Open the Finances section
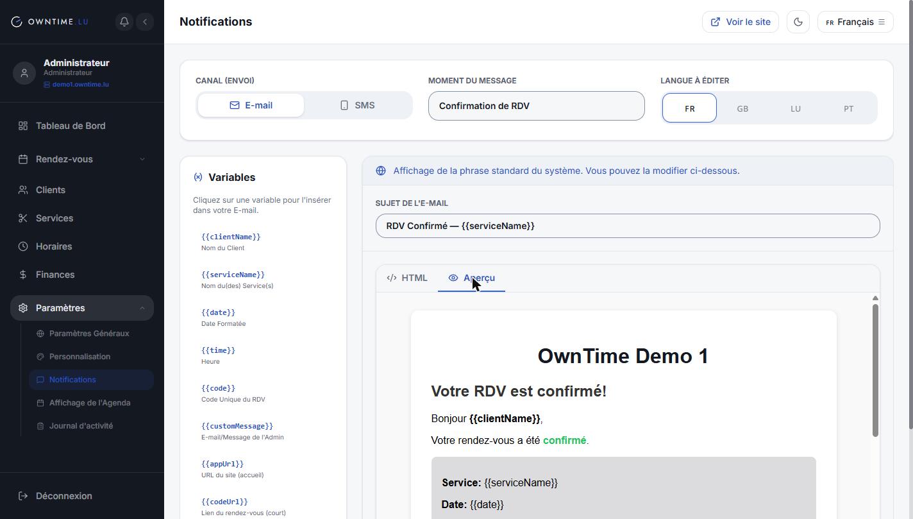The height and width of the screenshot is (519, 913). click(x=82, y=275)
